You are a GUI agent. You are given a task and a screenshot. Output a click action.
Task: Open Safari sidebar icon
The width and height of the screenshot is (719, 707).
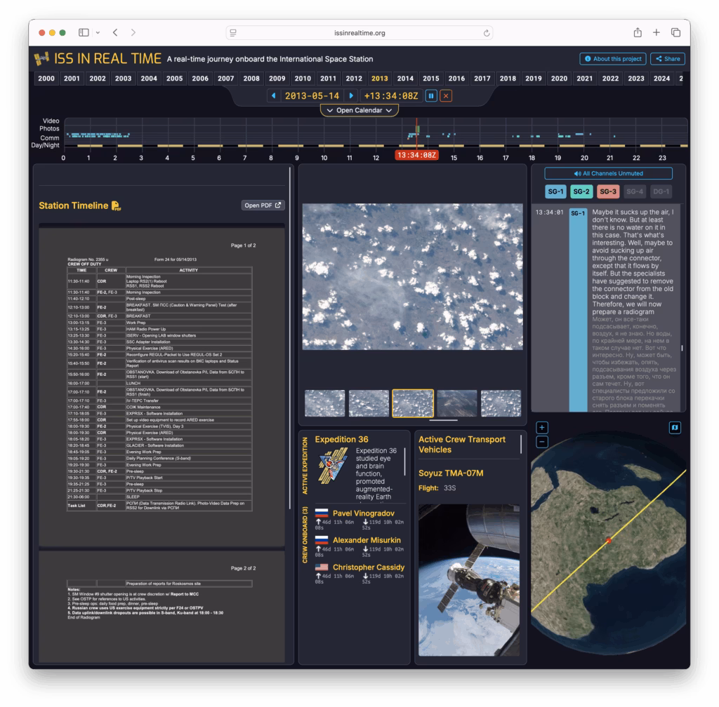tap(84, 33)
